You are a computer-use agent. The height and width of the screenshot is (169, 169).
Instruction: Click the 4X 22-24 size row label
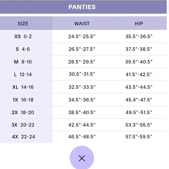(x=24, y=137)
